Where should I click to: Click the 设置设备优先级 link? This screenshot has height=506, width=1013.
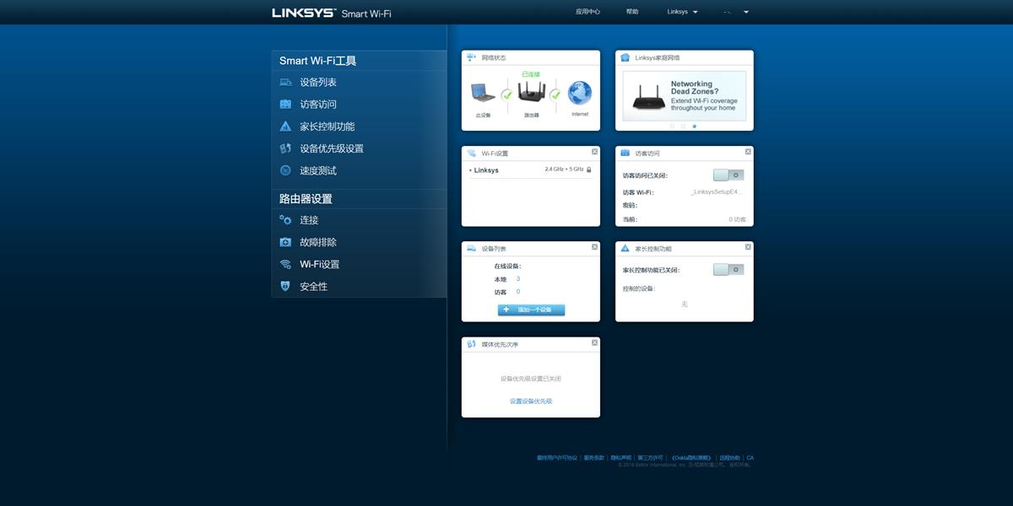click(530, 402)
